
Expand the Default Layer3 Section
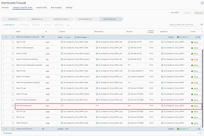point(6,129)
